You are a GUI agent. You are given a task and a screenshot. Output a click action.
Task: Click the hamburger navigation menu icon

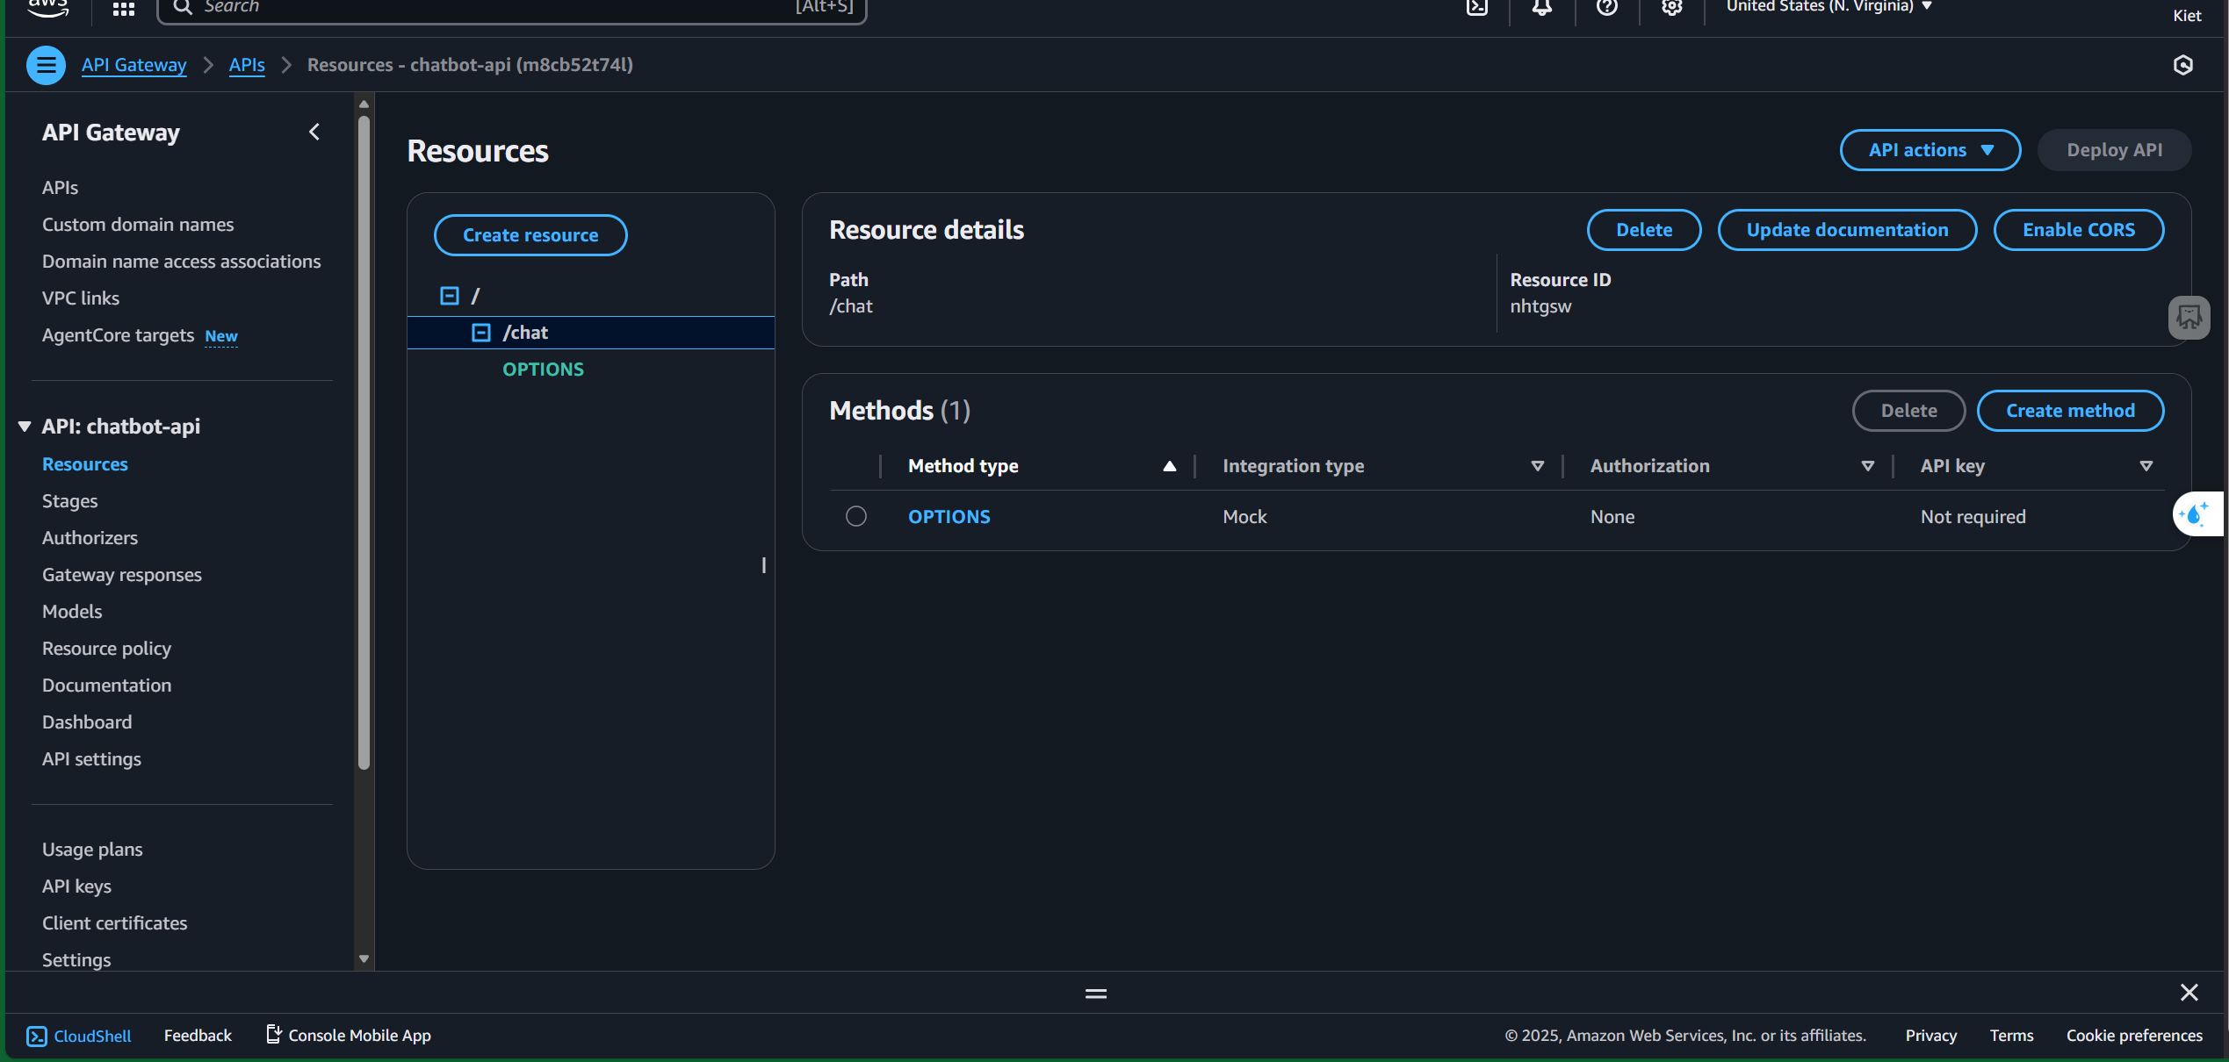(x=46, y=65)
